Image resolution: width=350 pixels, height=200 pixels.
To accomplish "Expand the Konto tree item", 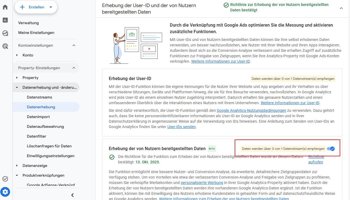I will click(x=17, y=55).
